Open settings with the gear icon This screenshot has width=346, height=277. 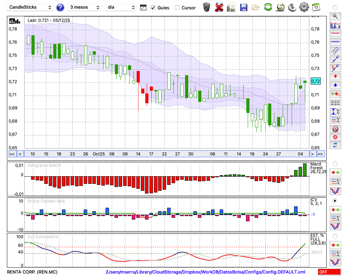pos(304,7)
